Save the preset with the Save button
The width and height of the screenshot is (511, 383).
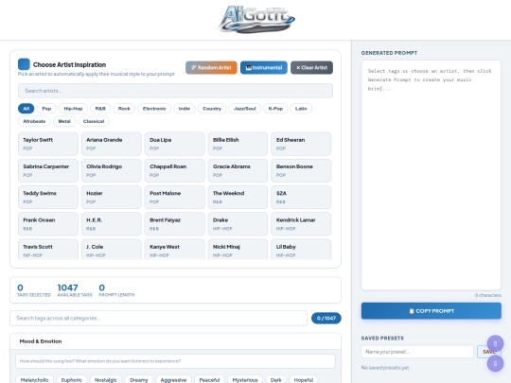point(488,352)
